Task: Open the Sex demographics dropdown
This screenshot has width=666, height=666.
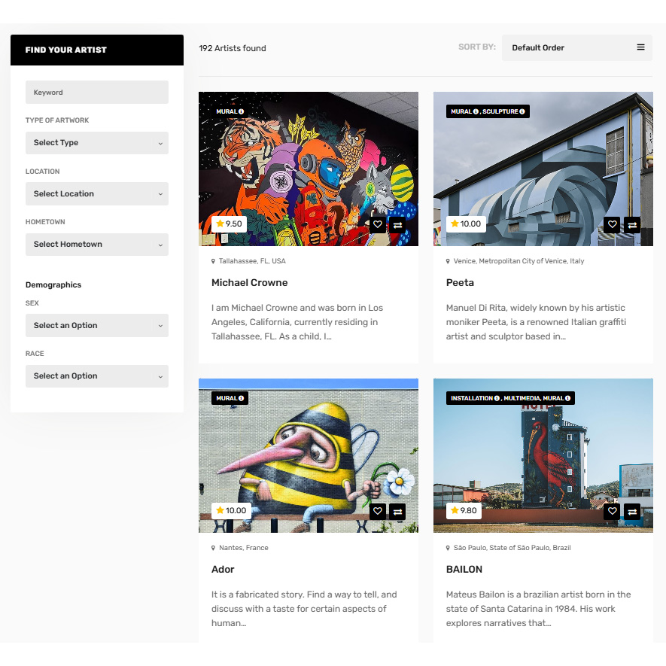Action: (97, 326)
